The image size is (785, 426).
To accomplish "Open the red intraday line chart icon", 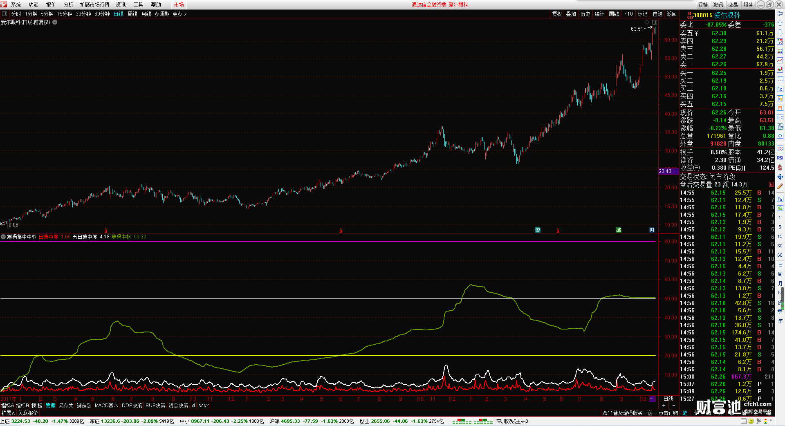I will click(780, 61).
